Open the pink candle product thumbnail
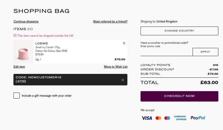This screenshot has width=223, height=130. pos(23,51)
